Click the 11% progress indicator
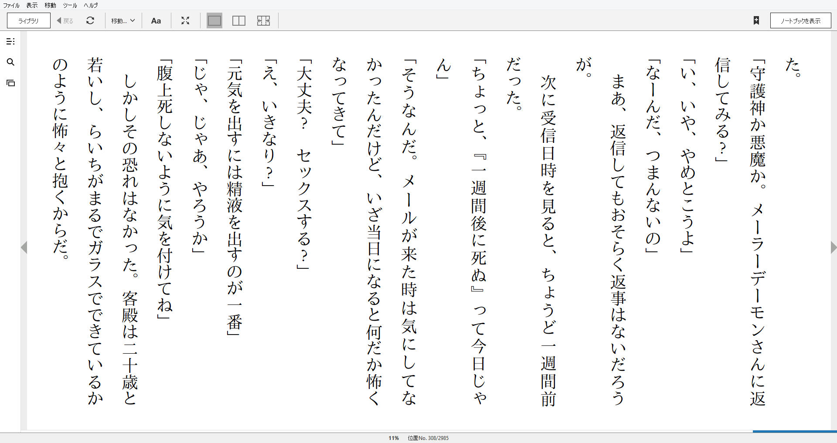 pos(394,438)
